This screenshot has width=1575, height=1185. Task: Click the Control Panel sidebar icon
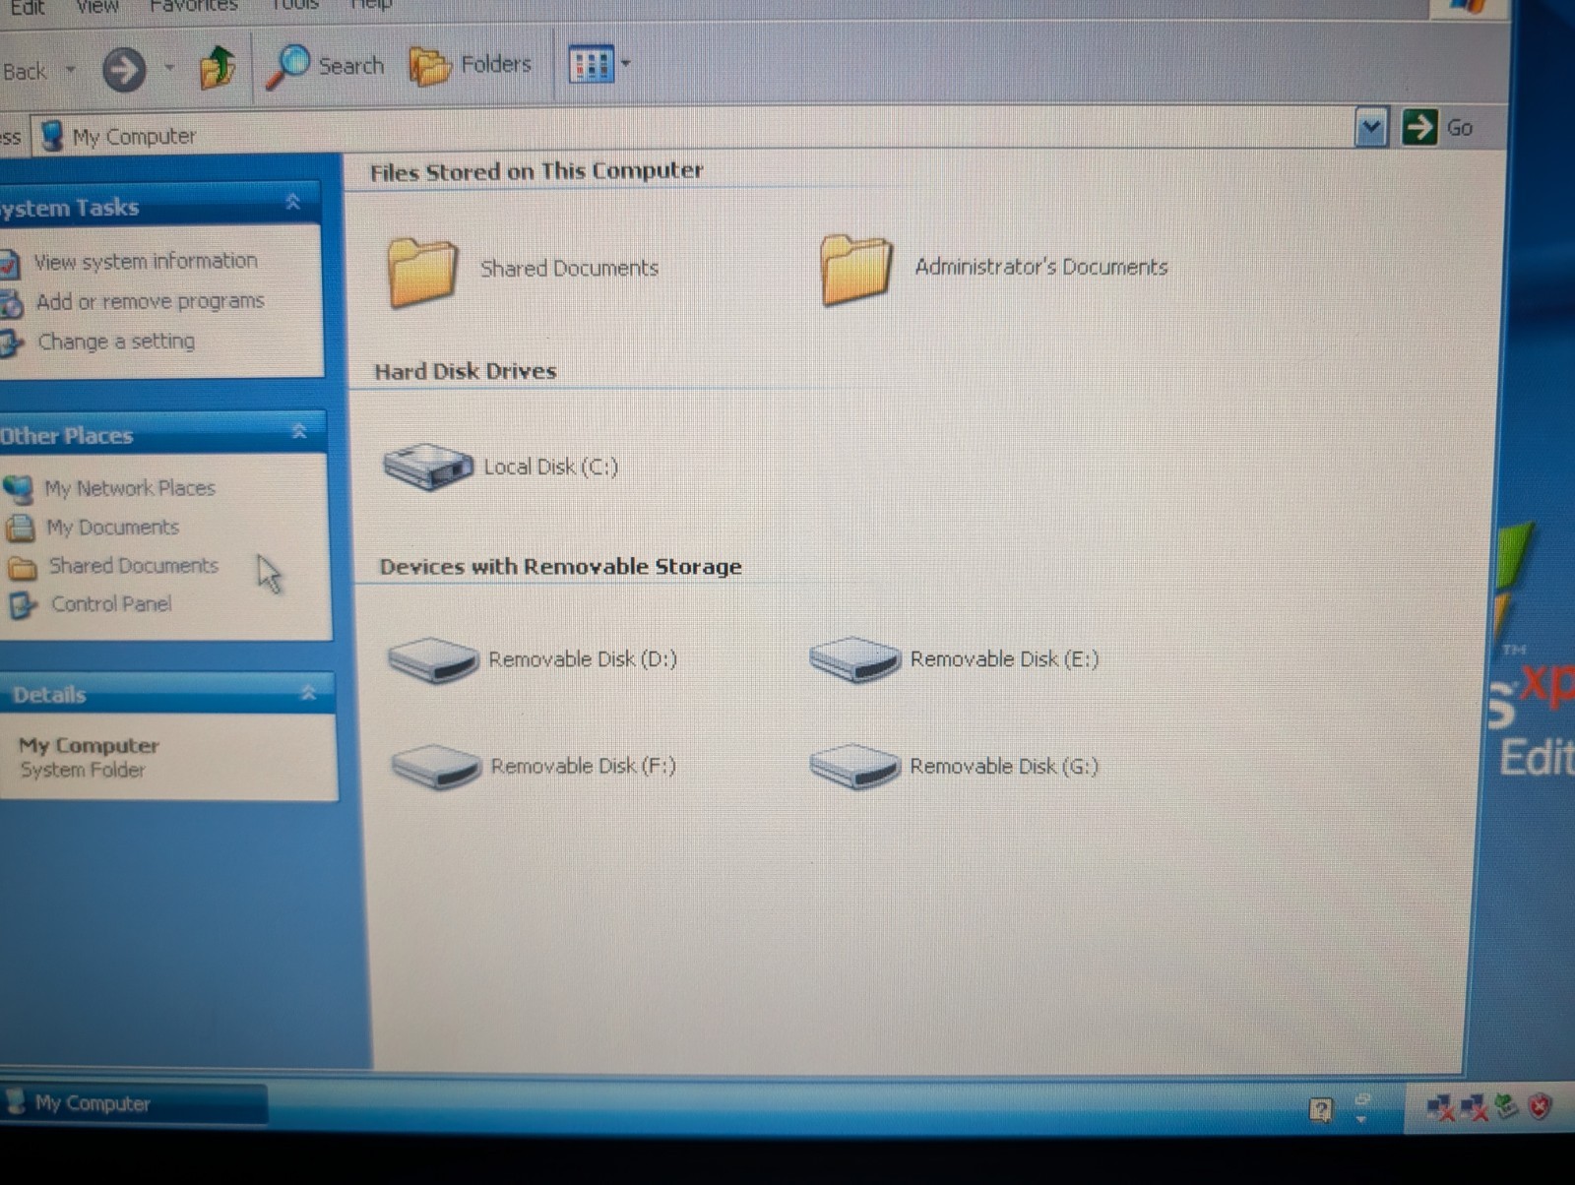pos(23,605)
